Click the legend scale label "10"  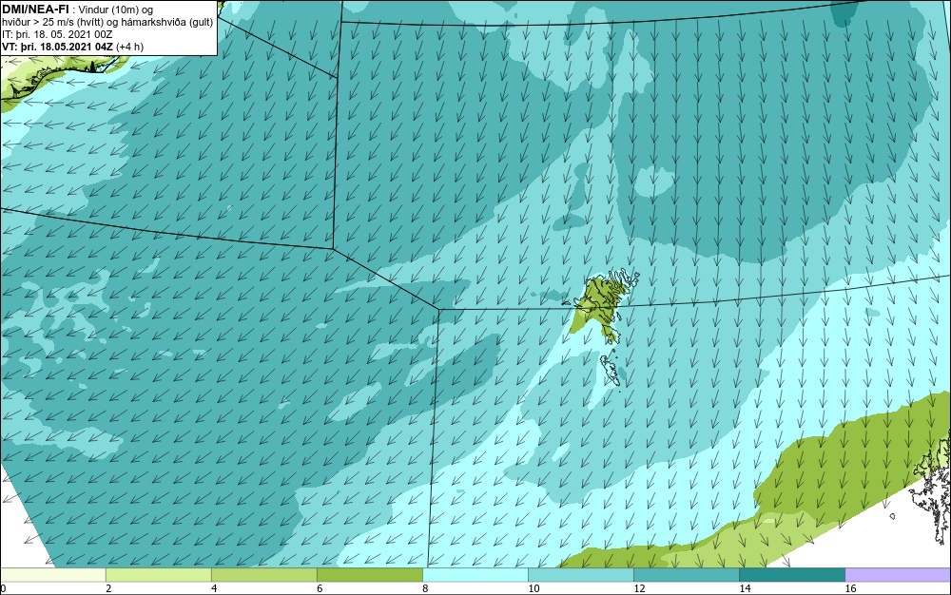(x=534, y=589)
